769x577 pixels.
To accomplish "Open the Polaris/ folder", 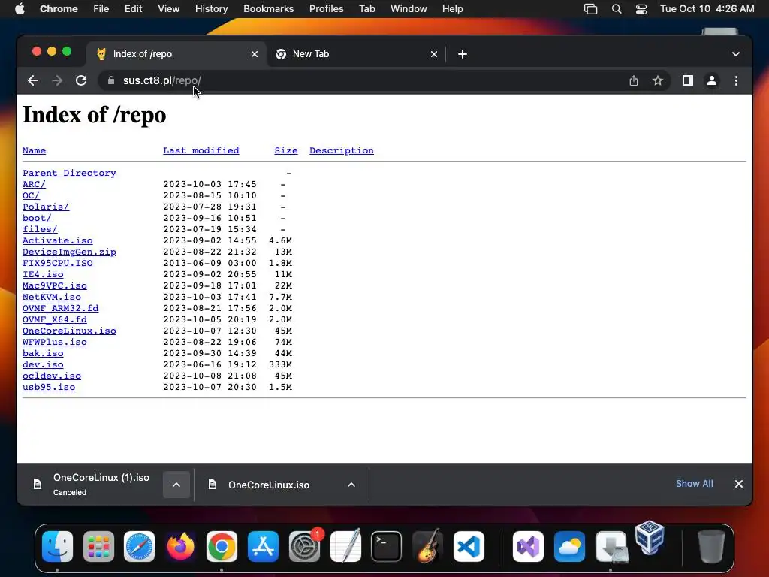I will pyautogui.click(x=46, y=207).
